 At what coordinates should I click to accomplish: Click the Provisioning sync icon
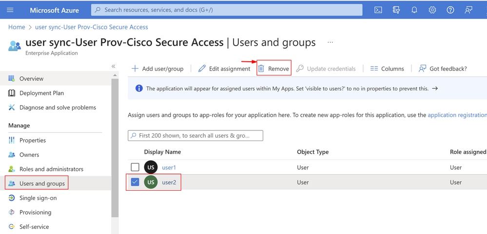[12, 212]
